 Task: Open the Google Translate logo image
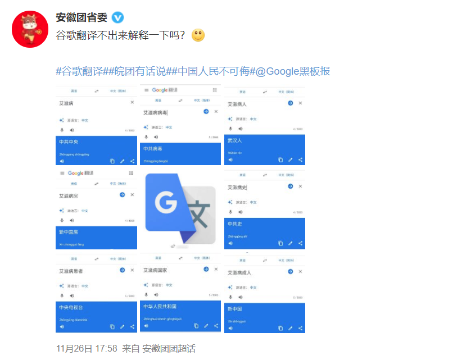180,209
